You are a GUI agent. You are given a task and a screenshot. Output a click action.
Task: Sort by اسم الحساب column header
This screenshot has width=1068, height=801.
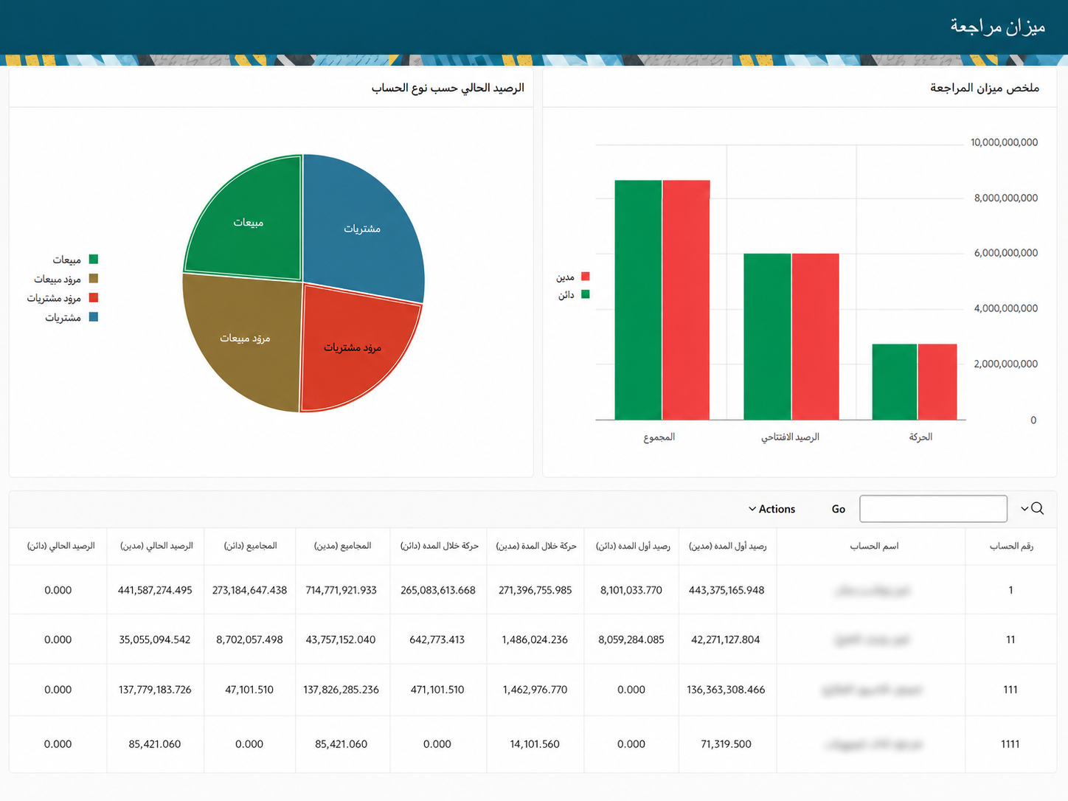[874, 546]
